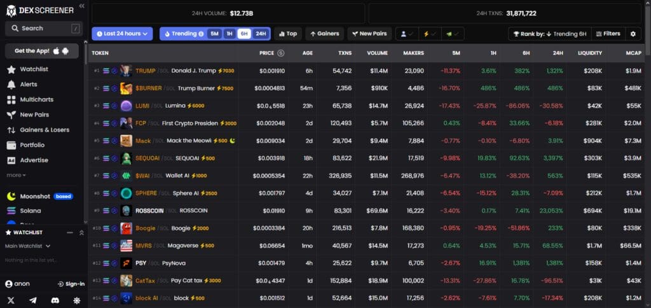
Task: Select 1H trending interval
Action: (x=229, y=34)
